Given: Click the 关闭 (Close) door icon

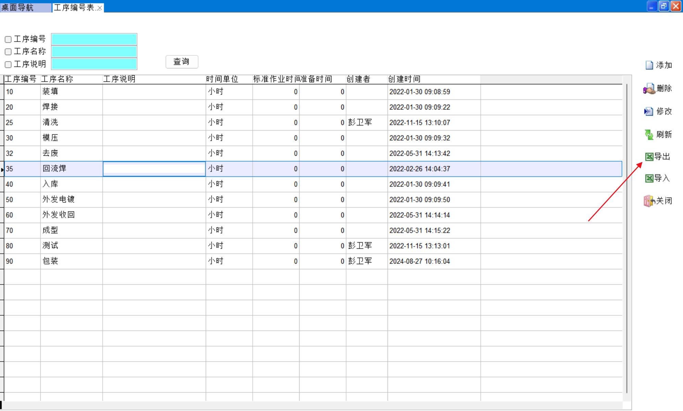Looking at the screenshot, I should coord(649,201).
